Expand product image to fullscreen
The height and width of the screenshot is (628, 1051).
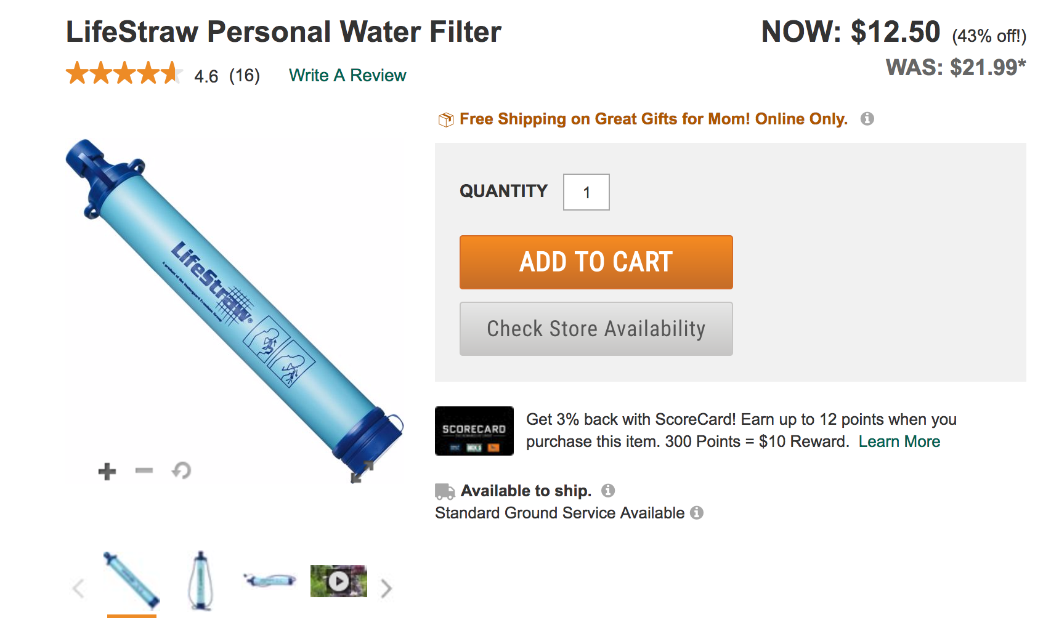pyautogui.click(x=362, y=472)
